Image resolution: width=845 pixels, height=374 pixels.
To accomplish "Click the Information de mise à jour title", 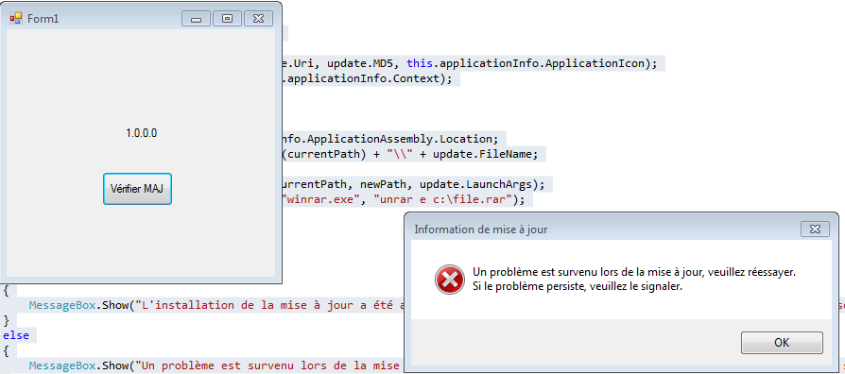I will pyautogui.click(x=481, y=229).
